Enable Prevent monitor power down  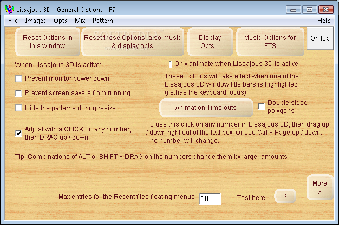pyautogui.click(x=19, y=78)
